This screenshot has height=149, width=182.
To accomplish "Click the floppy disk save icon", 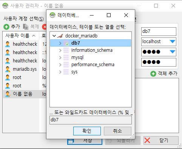I will (x=71, y=141).
